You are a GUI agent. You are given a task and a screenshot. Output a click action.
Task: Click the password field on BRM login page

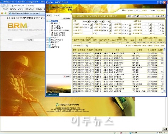coord(39,40)
